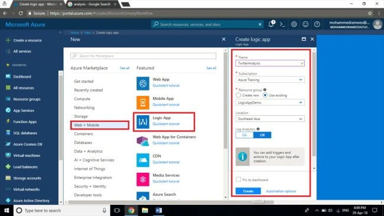Open All resources in sidebar
Screen dimensions: 384x216
pos(24,88)
